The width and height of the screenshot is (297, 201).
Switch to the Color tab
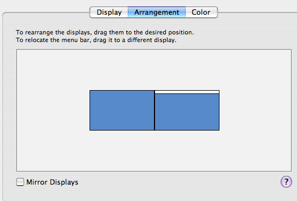pyautogui.click(x=201, y=13)
